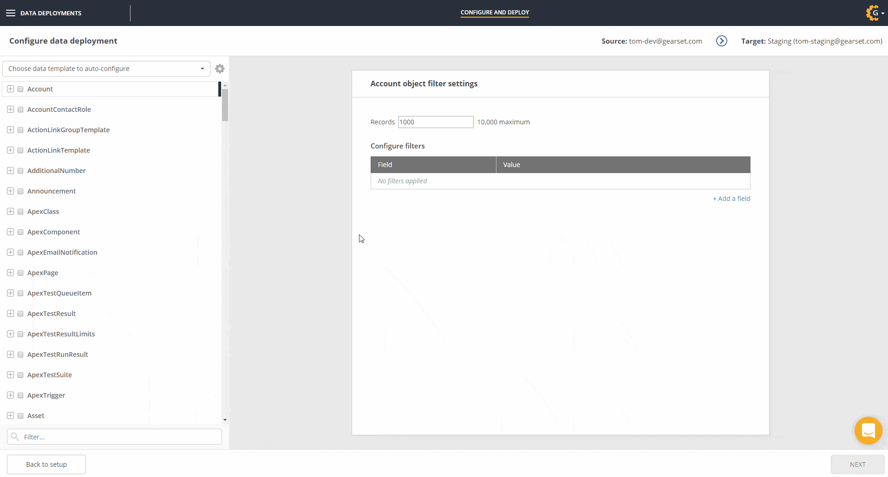Click the Back to setup button
This screenshot has height=477, width=888.
pyautogui.click(x=46, y=464)
